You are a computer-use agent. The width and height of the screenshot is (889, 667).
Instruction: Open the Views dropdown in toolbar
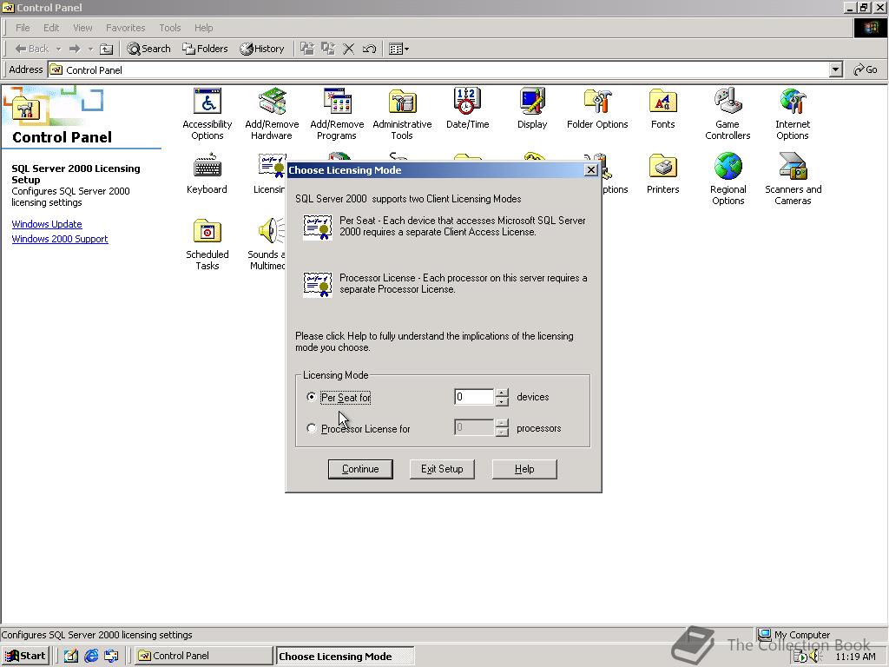(x=398, y=49)
